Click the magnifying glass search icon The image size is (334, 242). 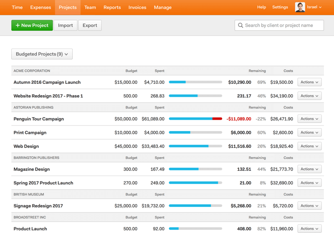point(240,25)
